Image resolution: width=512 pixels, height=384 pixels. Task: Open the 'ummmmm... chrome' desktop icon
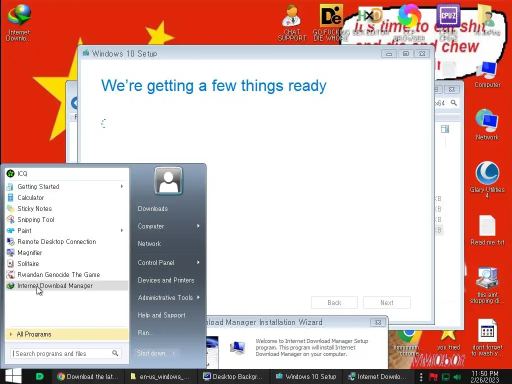[409, 343]
